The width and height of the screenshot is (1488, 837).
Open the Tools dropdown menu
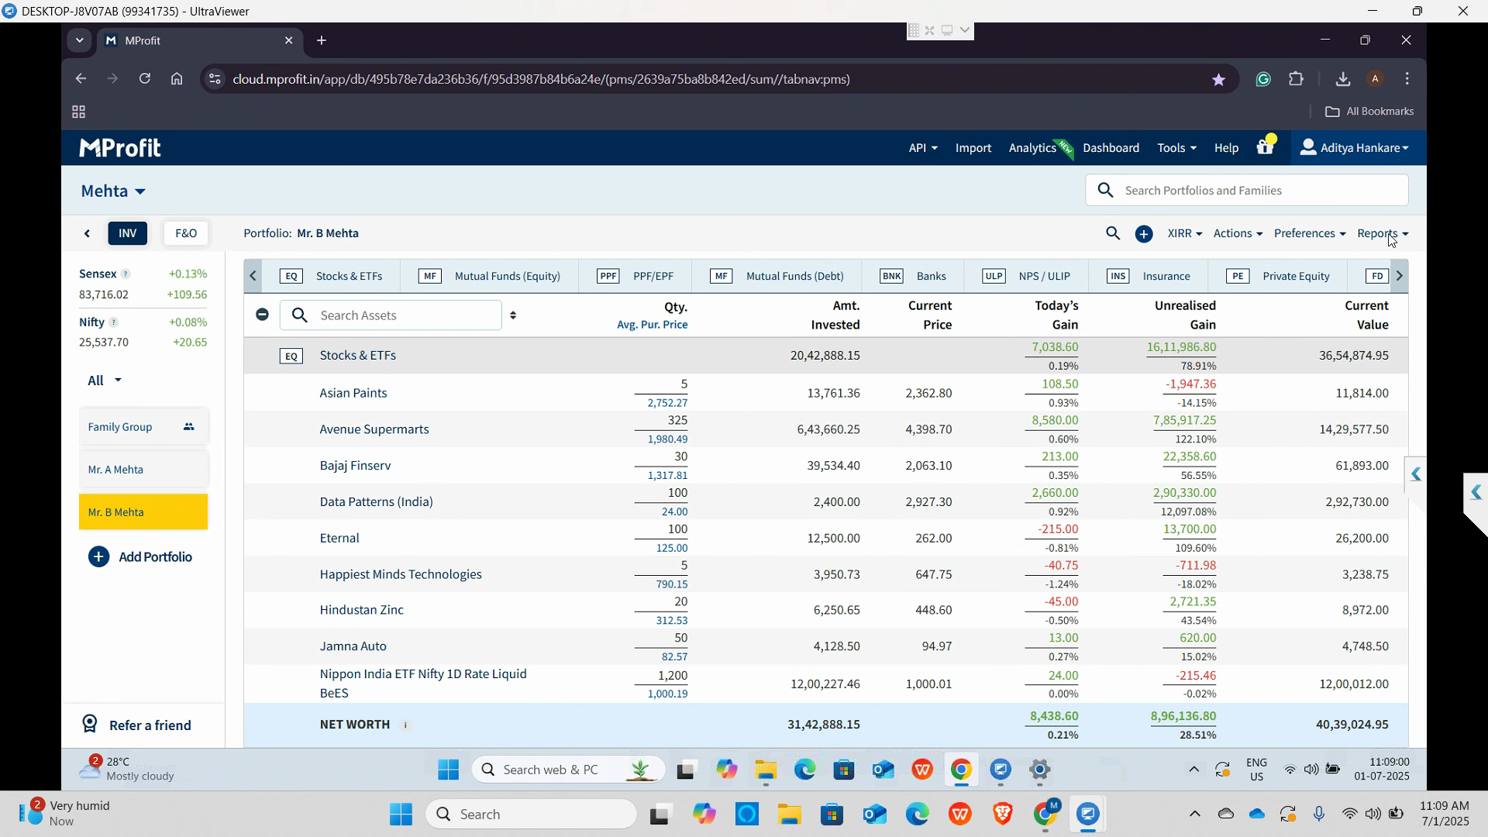1176,147
